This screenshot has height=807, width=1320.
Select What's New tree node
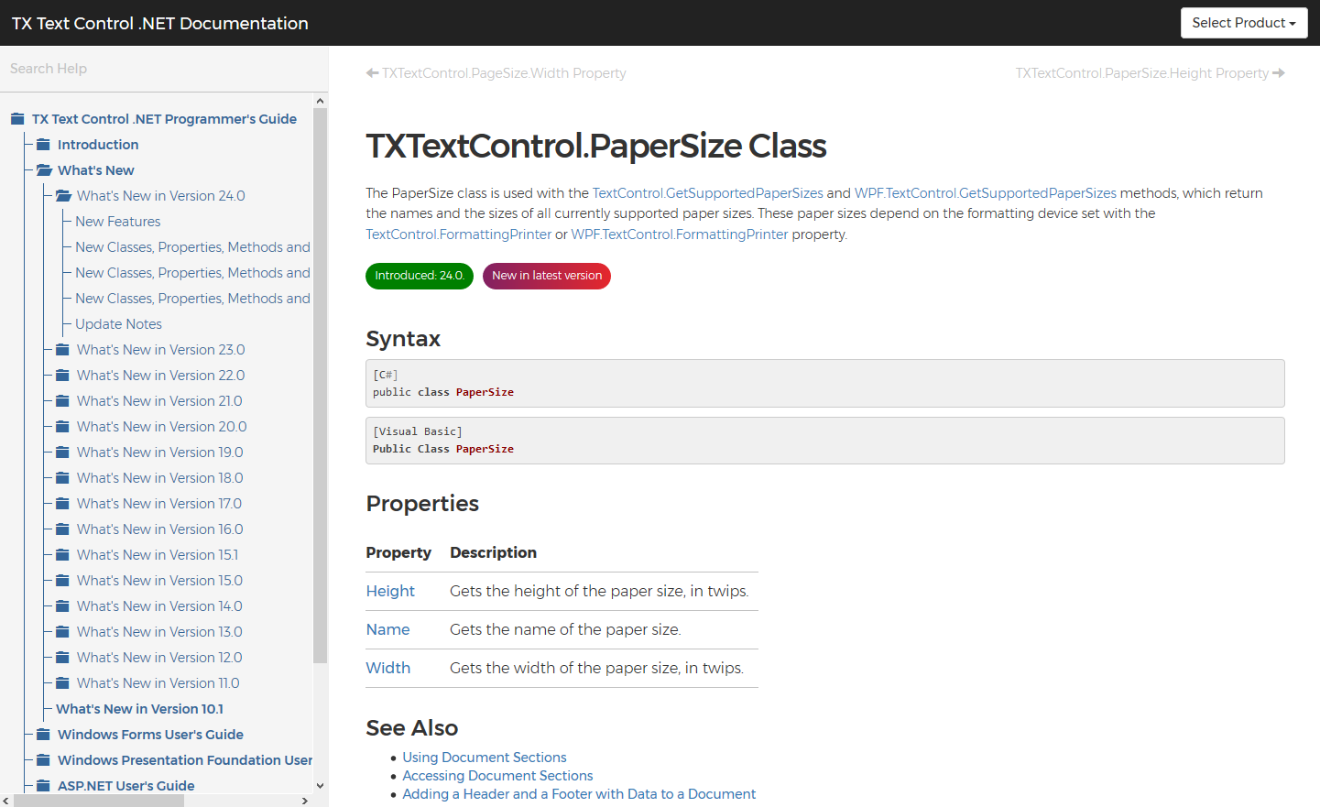coord(96,170)
